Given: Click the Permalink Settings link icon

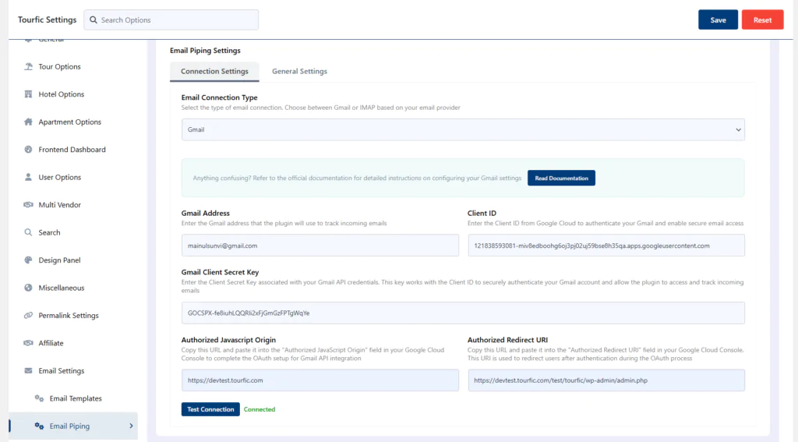Looking at the screenshot, I should click(x=29, y=315).
